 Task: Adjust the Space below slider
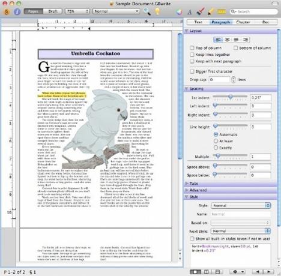(x=230, y=175)
